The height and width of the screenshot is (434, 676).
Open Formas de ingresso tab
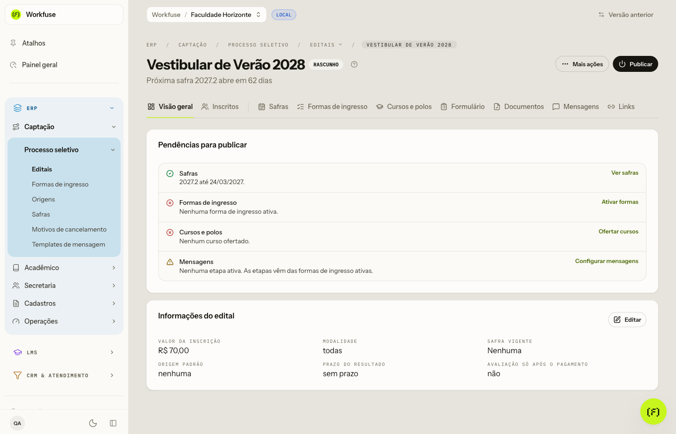332,107
